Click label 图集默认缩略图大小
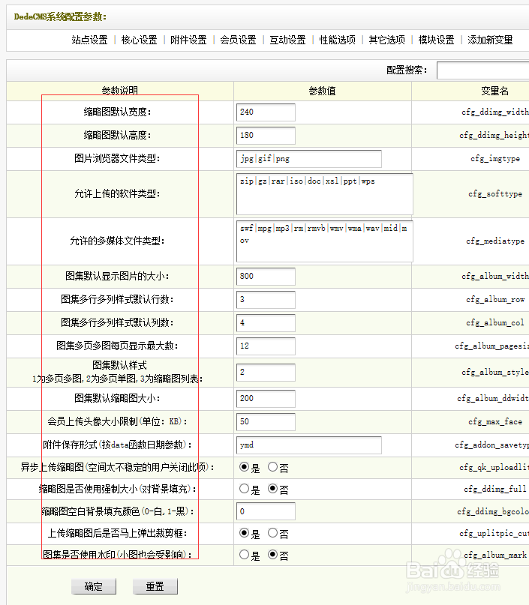This screenshot has width=529, height=605. pyautogui.click(x=117, y=399)
